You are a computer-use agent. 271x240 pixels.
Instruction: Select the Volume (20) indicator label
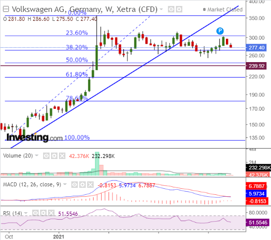[x=18, y=156]
